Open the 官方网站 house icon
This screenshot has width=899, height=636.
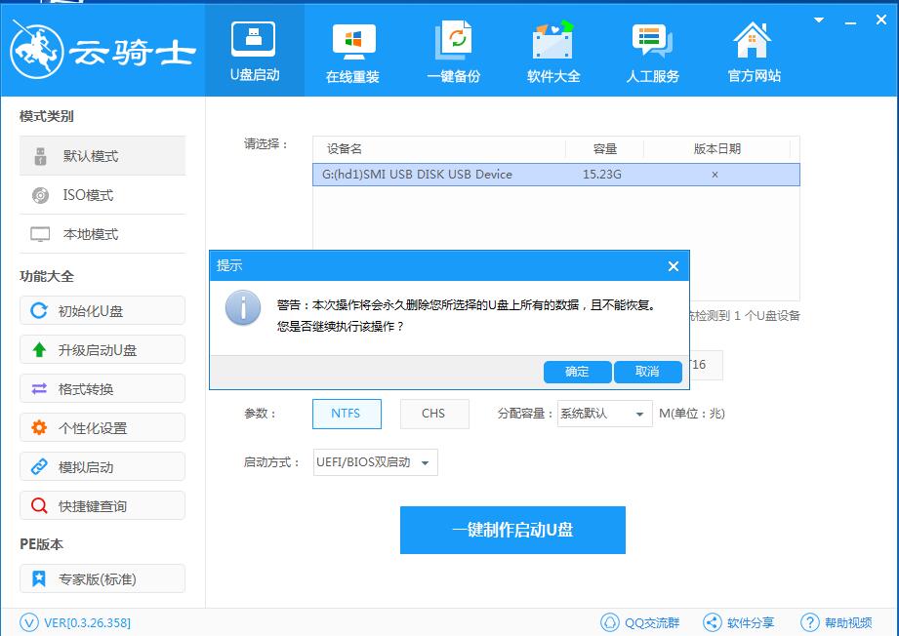753,40
